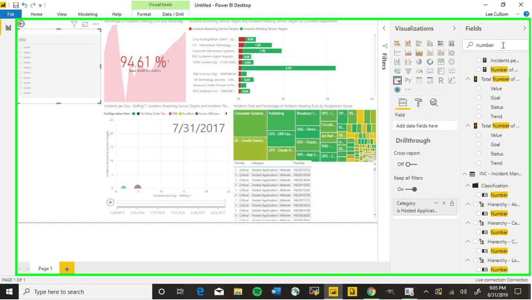
Task: Choose the R script visual icon
Action: (x=441, y=80)
